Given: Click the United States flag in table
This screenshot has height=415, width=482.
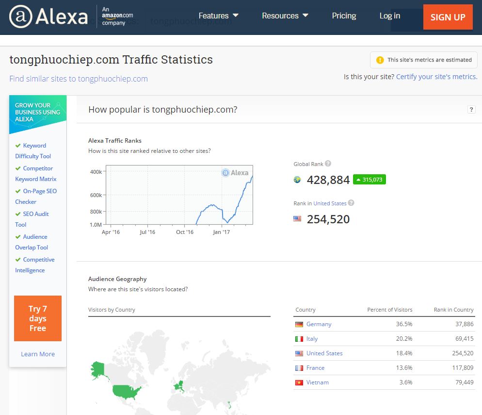Looking at the screenshot, I should pyautogui.click(x=299, y=353).
